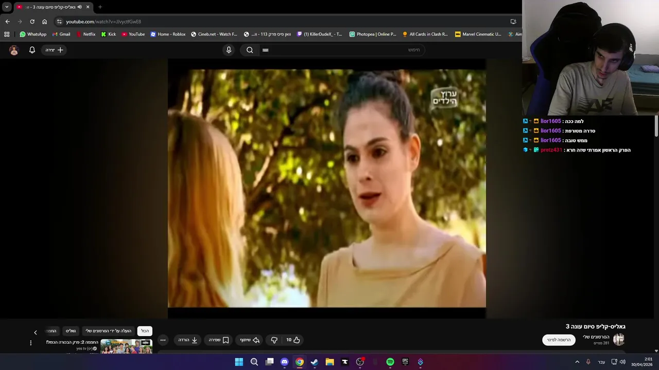
Task: Select the גאליס filter chip
Action: 71,331
